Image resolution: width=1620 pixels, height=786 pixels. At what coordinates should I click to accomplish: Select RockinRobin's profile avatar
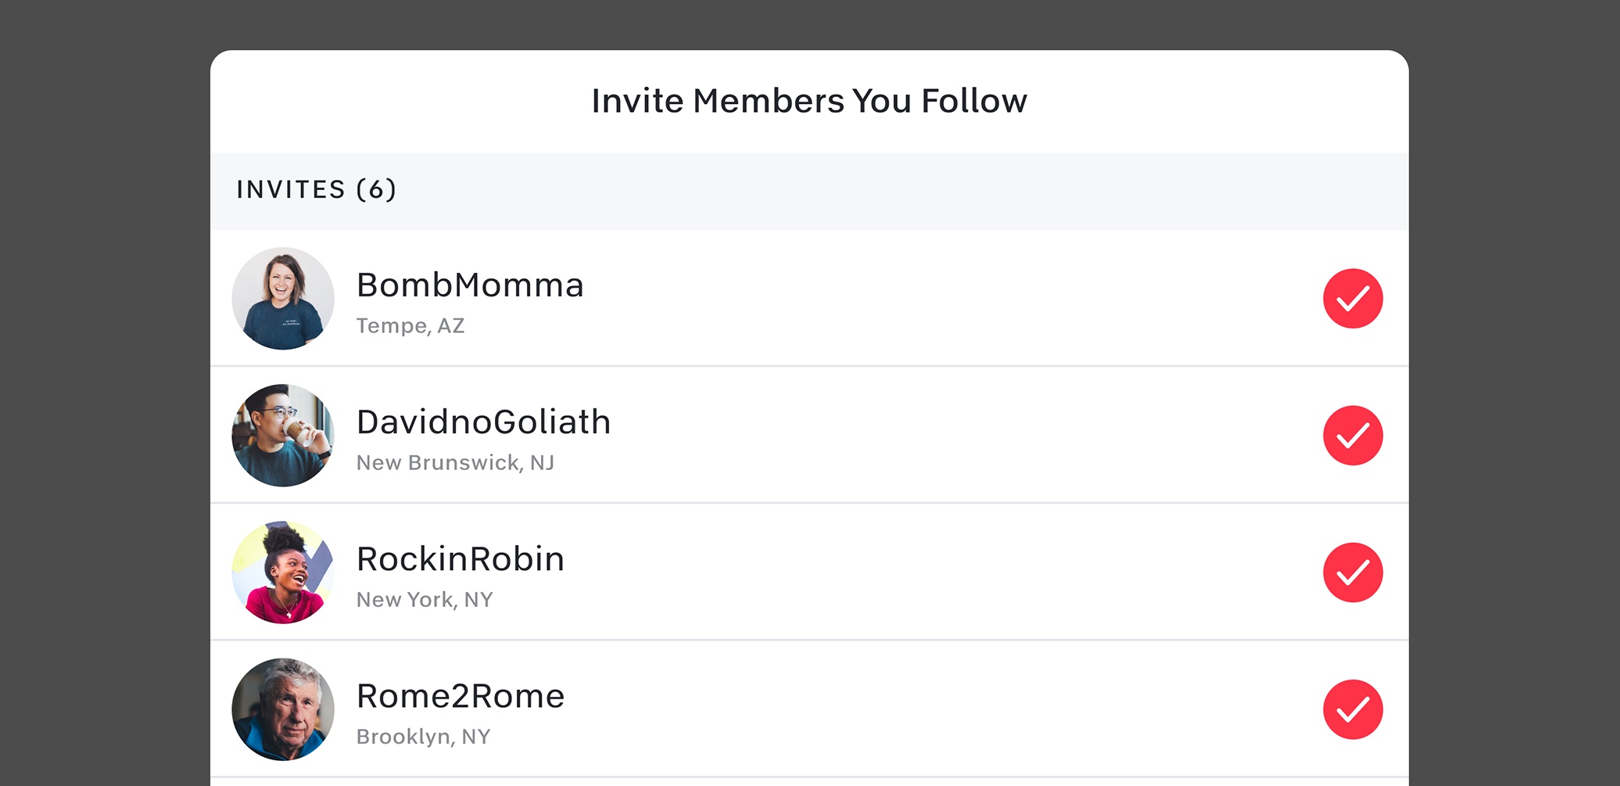(x=283, y=572)
